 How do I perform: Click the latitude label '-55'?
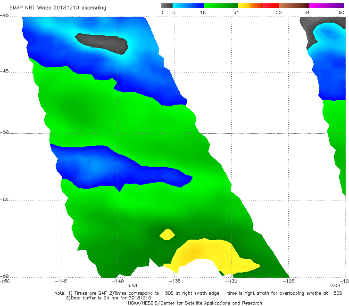tap(4, 200)
